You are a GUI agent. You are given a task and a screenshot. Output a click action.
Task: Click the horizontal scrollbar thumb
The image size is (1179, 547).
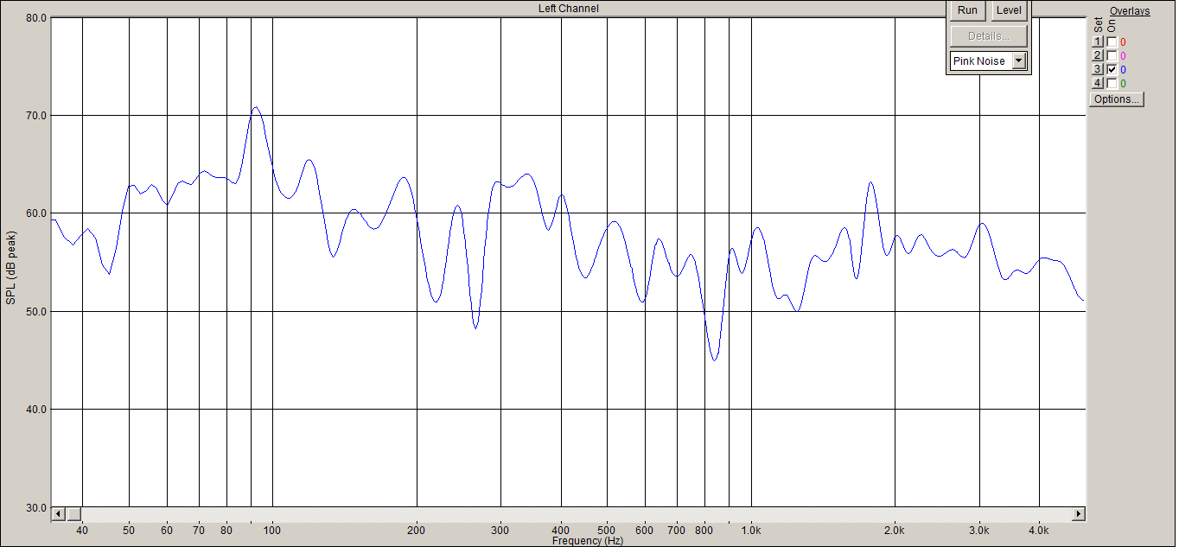click(73, 514)
